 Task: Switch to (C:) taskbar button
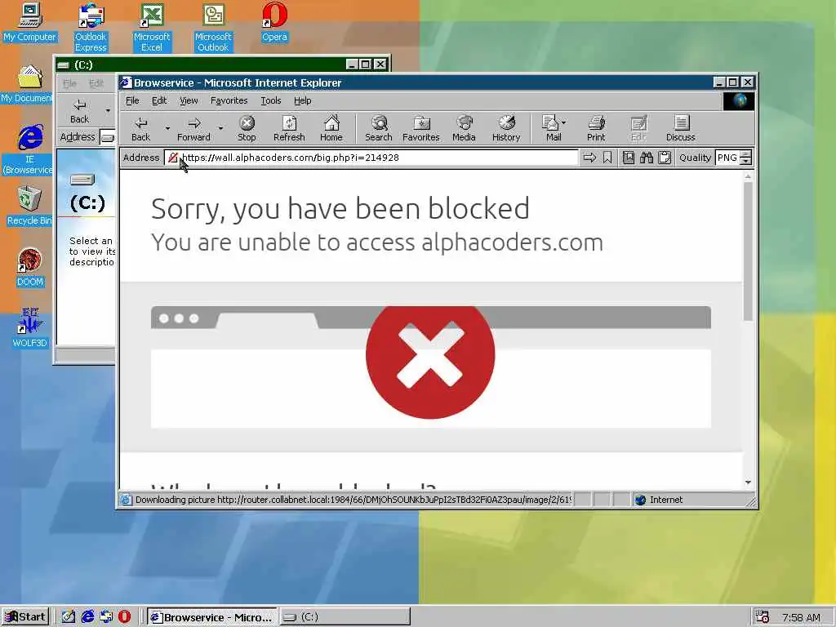click(345, 617)
